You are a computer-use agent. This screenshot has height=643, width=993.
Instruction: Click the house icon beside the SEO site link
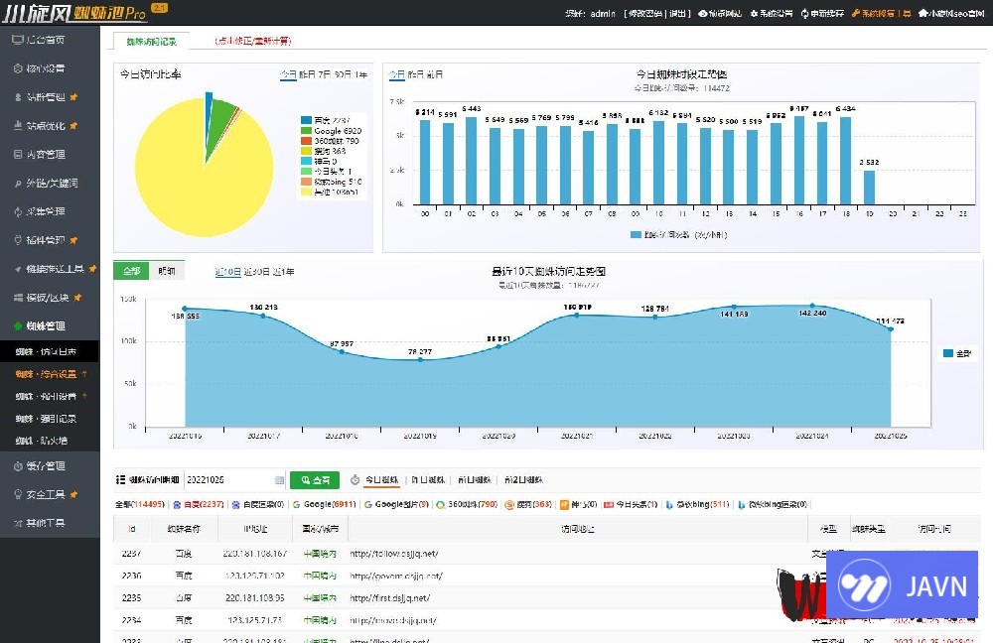[x=923, y=14]
